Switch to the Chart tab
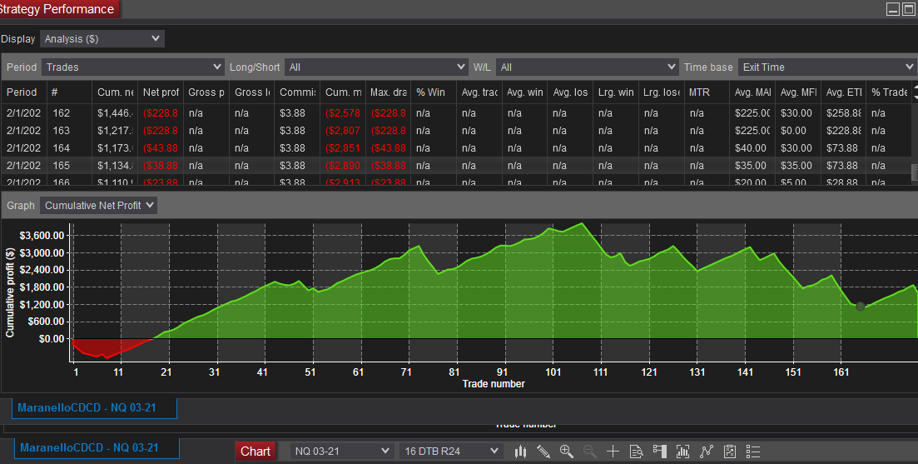This screenshot has width=918, height=464. coord(256,452)
